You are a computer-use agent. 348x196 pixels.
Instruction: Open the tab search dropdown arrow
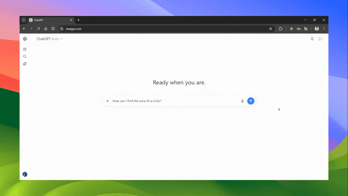pyautogui.click(x=24, y=20)
